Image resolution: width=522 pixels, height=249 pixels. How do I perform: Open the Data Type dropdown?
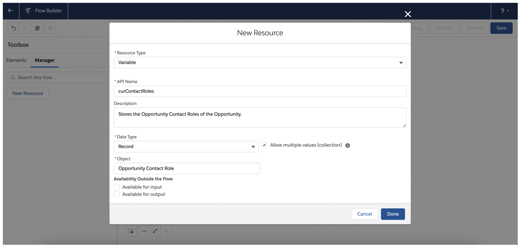(186, 146)
